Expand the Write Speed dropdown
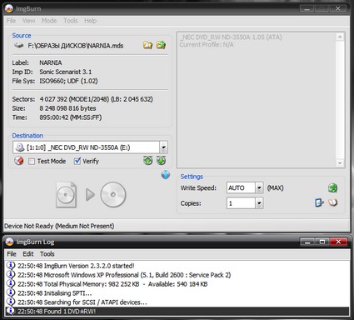Image resolution: width=354 pixels, height=320 pixels. [x=259, y=188]
